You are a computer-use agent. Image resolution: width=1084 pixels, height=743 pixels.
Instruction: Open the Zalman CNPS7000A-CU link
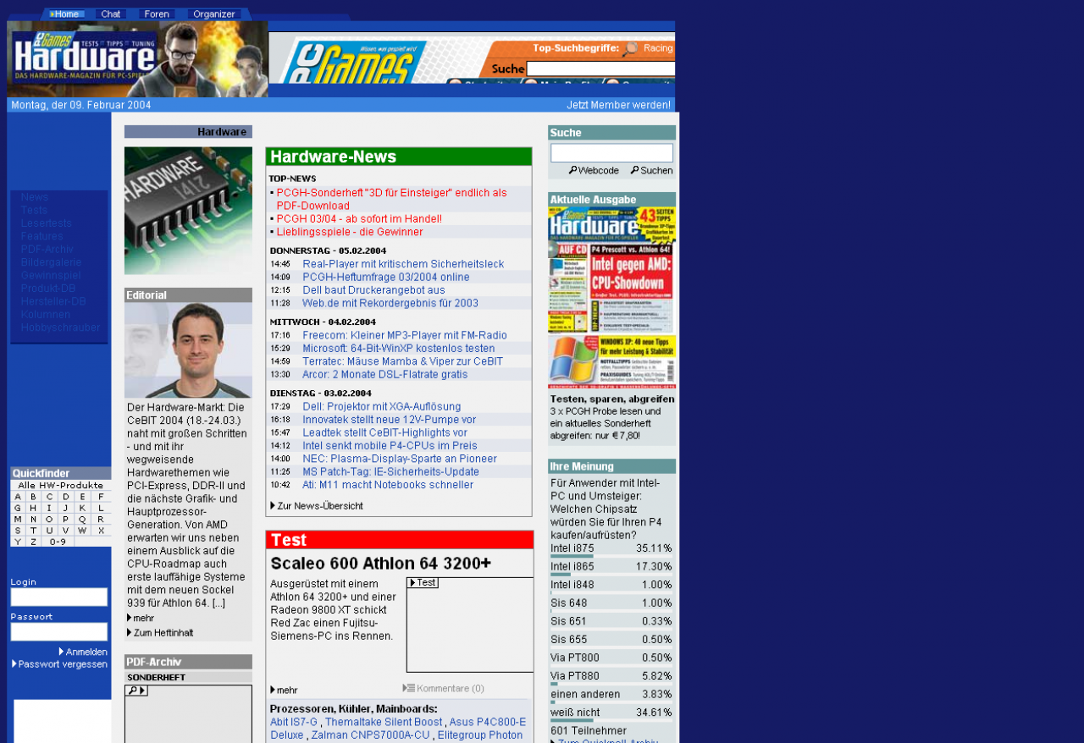[x=372, y=735]
